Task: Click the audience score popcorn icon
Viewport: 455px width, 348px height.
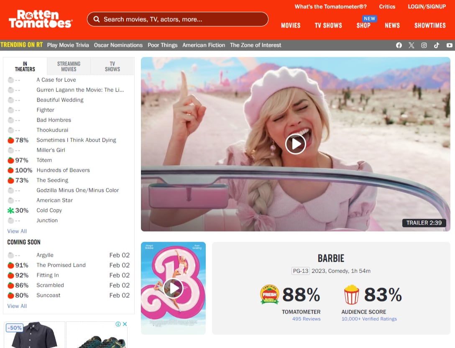Action: (351, 294)
